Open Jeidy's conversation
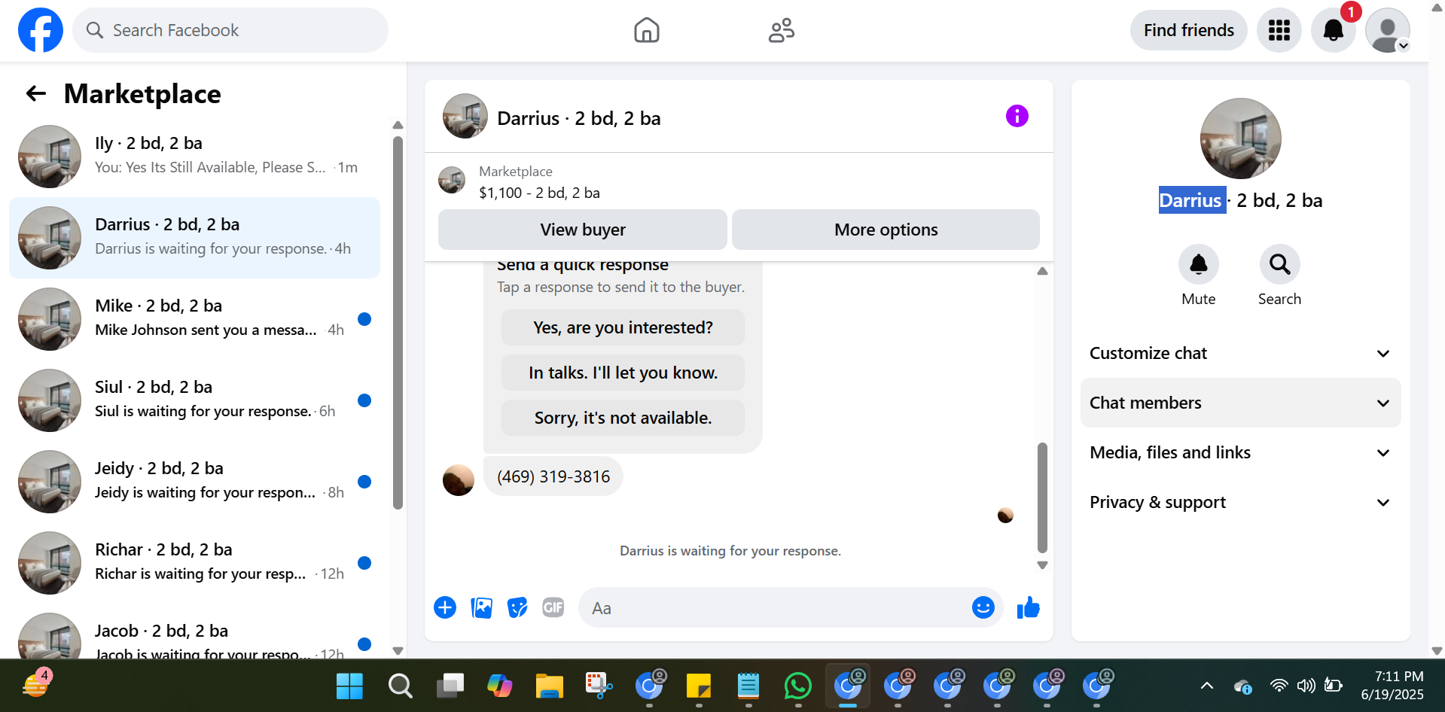 pyautogui.click(x=195, y=482)
